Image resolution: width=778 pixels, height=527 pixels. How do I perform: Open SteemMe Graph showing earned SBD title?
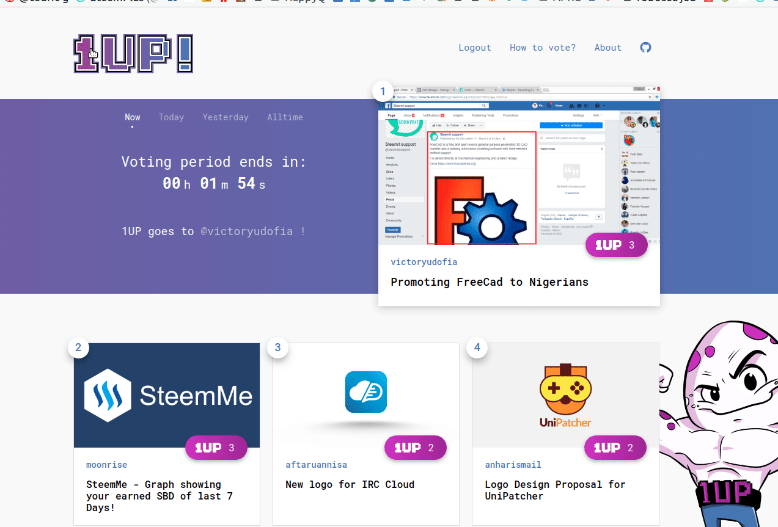[160, 496]
